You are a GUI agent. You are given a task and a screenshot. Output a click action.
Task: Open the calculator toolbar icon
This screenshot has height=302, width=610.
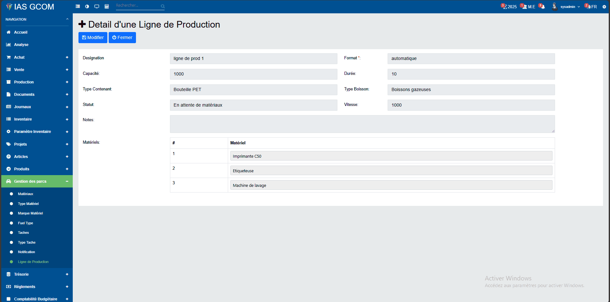(x=106, y=6)
